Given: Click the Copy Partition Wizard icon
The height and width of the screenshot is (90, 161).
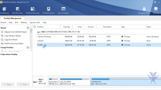Looking at the screenshot, I should tap(2, 36).
